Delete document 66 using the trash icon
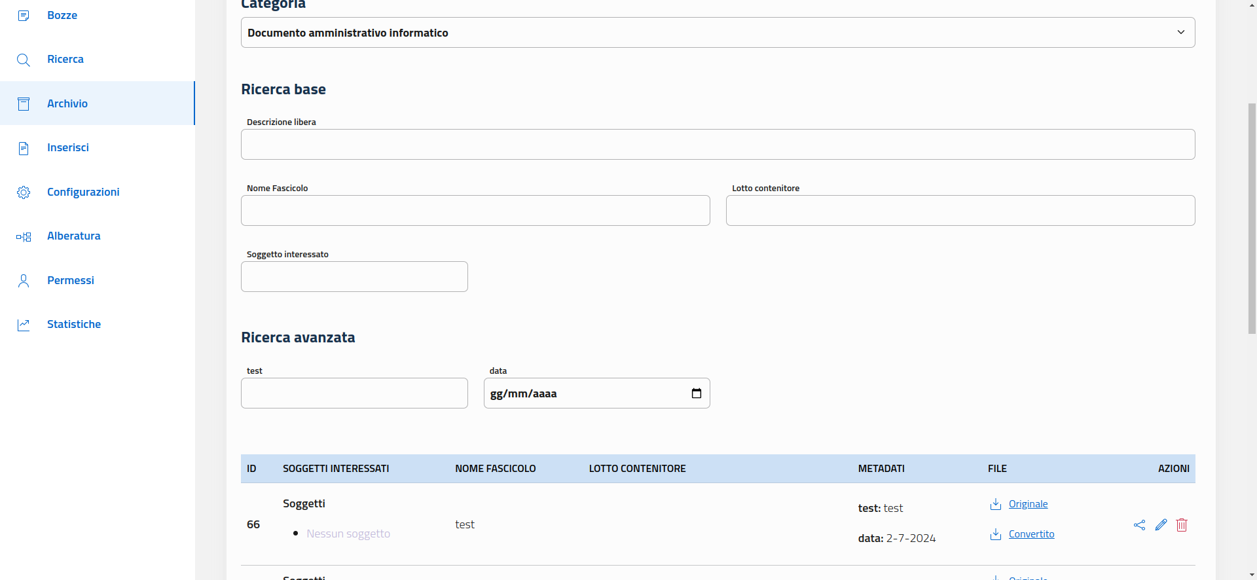The width and height of the screenshot is (1257, 580). [1182, 525]
